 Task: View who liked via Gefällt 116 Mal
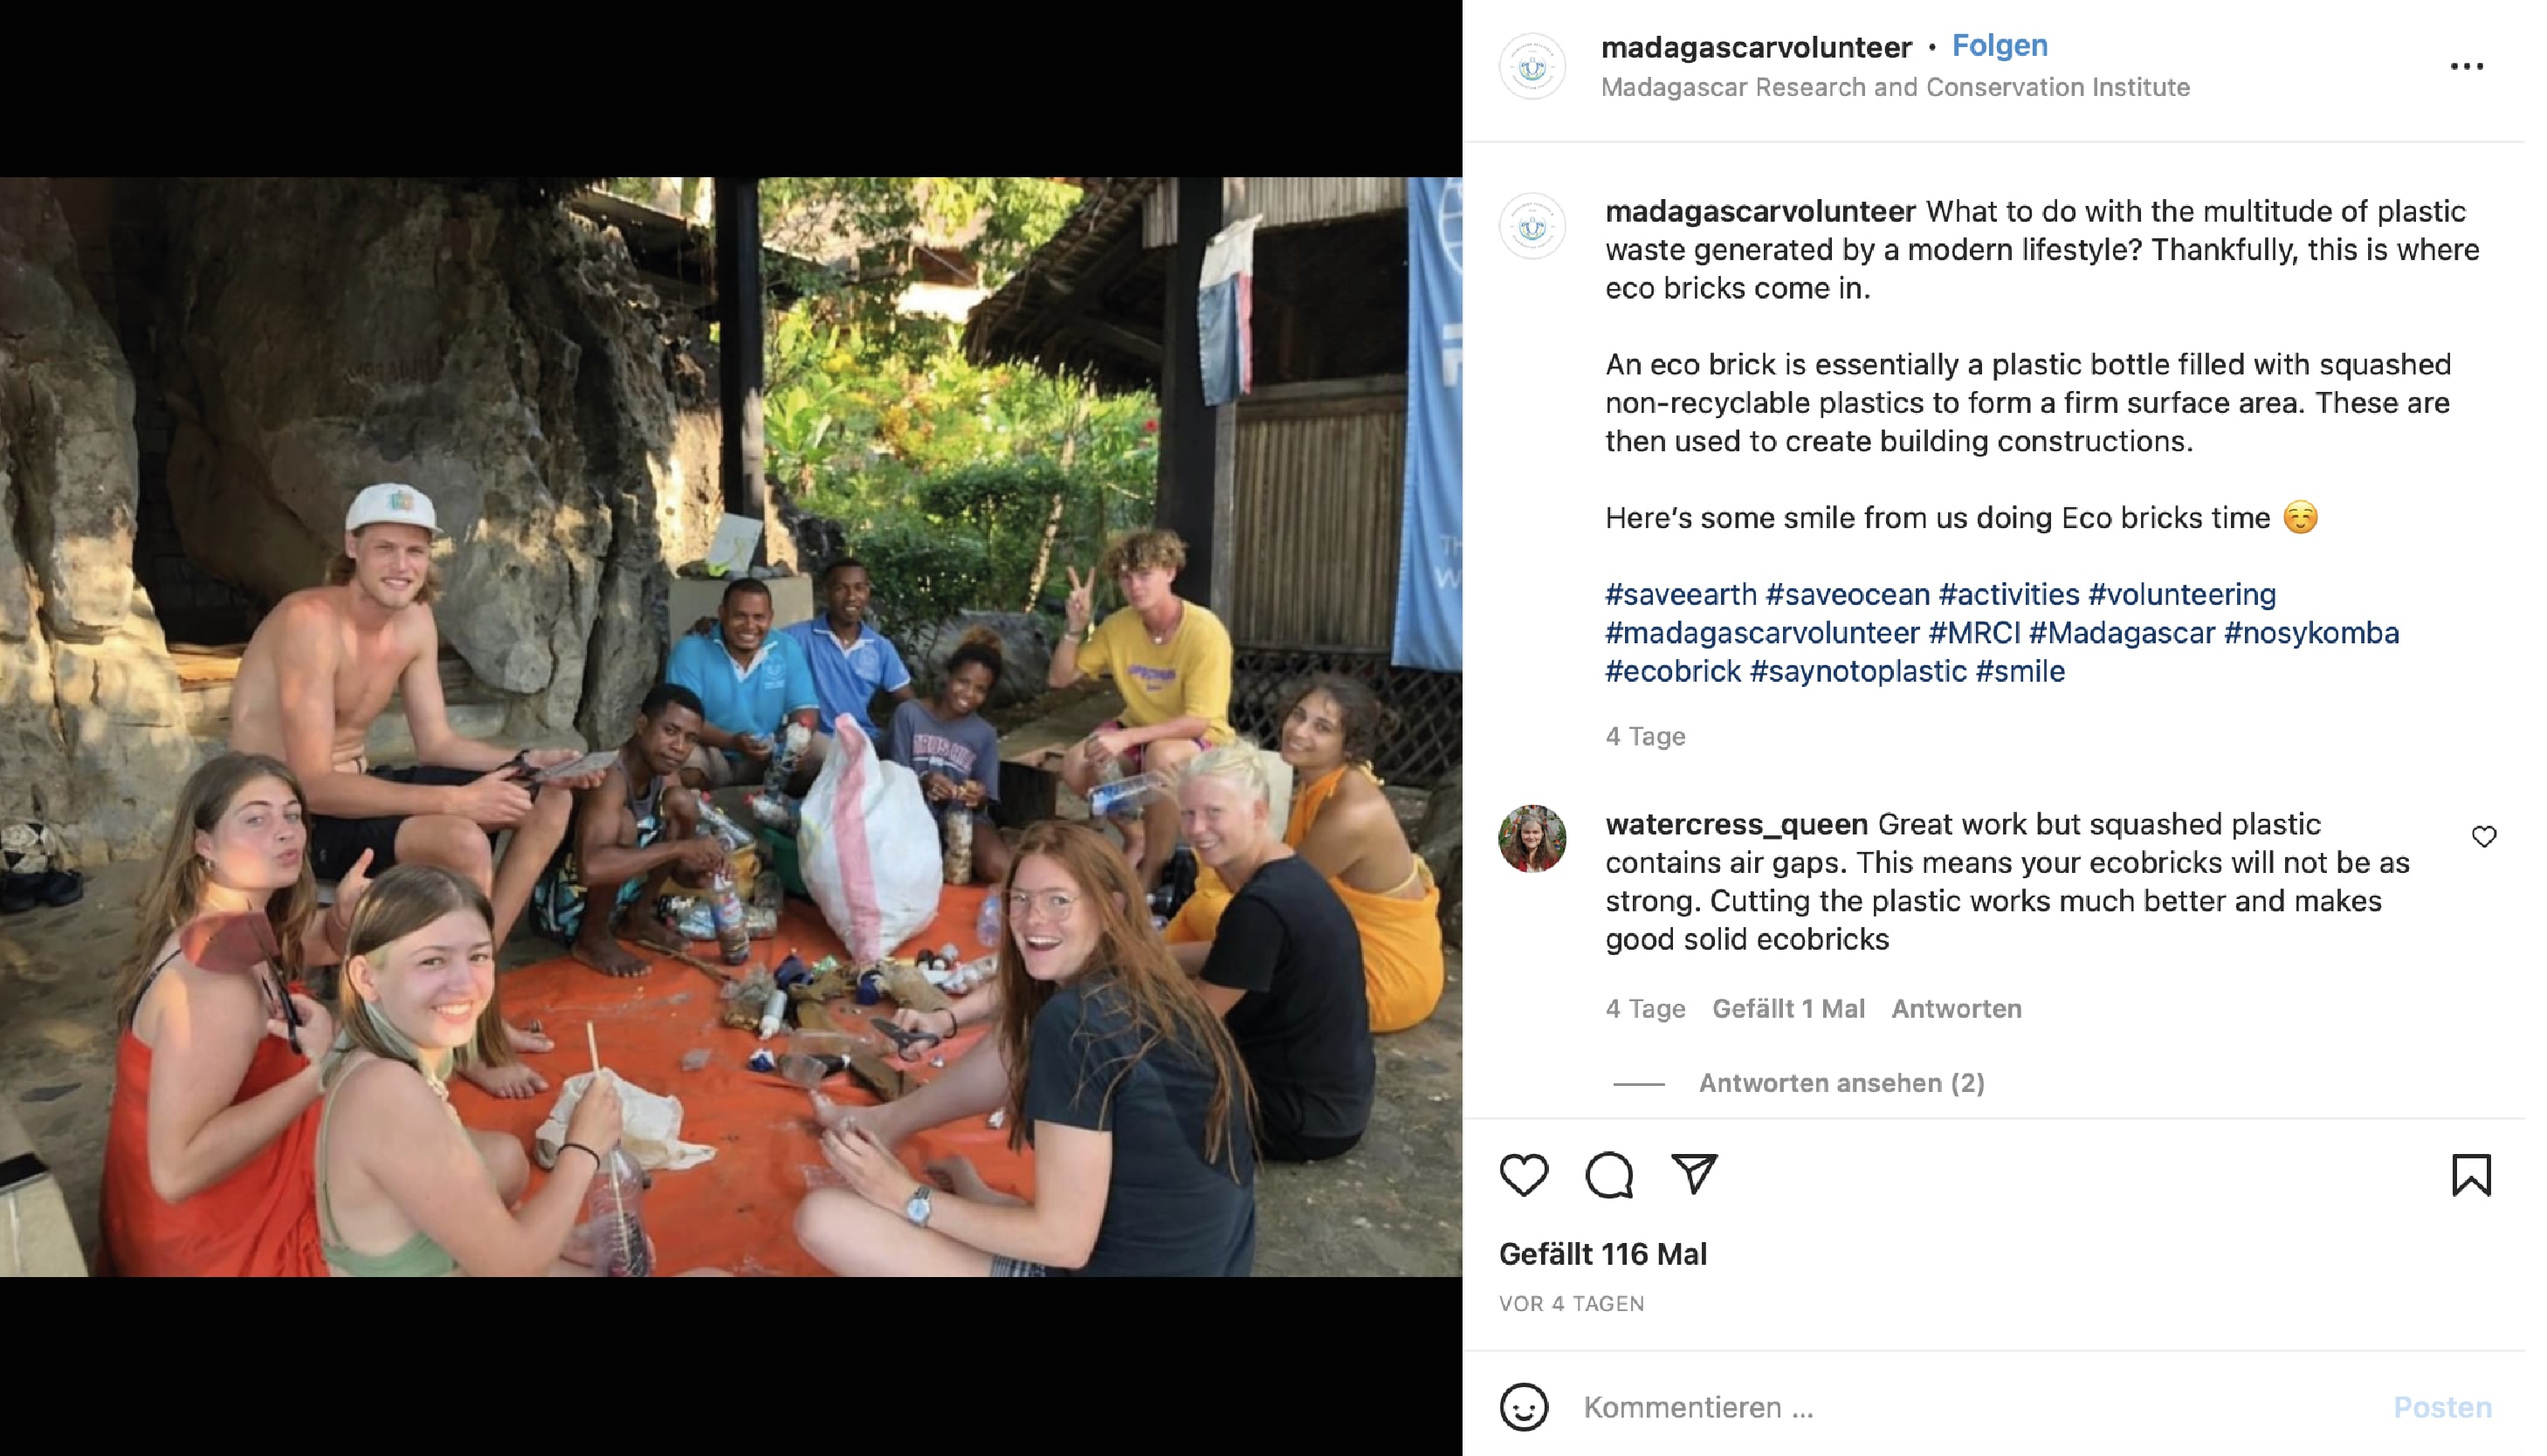point(1602,1254)
